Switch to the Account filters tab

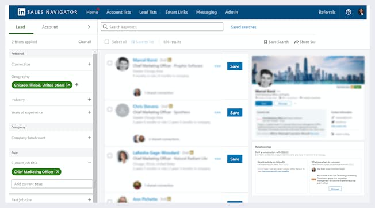tap(49, 27)
